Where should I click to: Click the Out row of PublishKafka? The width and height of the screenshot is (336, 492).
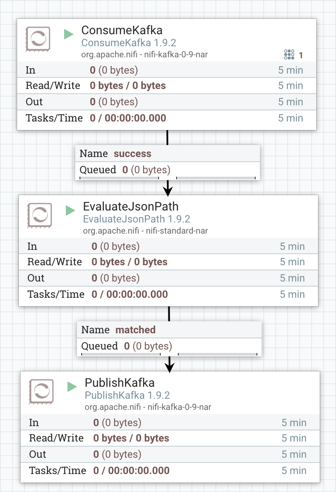coord(170,455)
